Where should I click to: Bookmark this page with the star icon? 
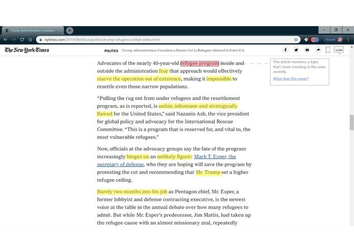tap(296, 40)
